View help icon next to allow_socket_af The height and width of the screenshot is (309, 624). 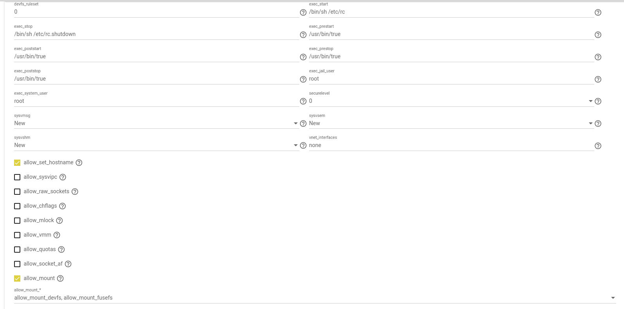[68, 264]
